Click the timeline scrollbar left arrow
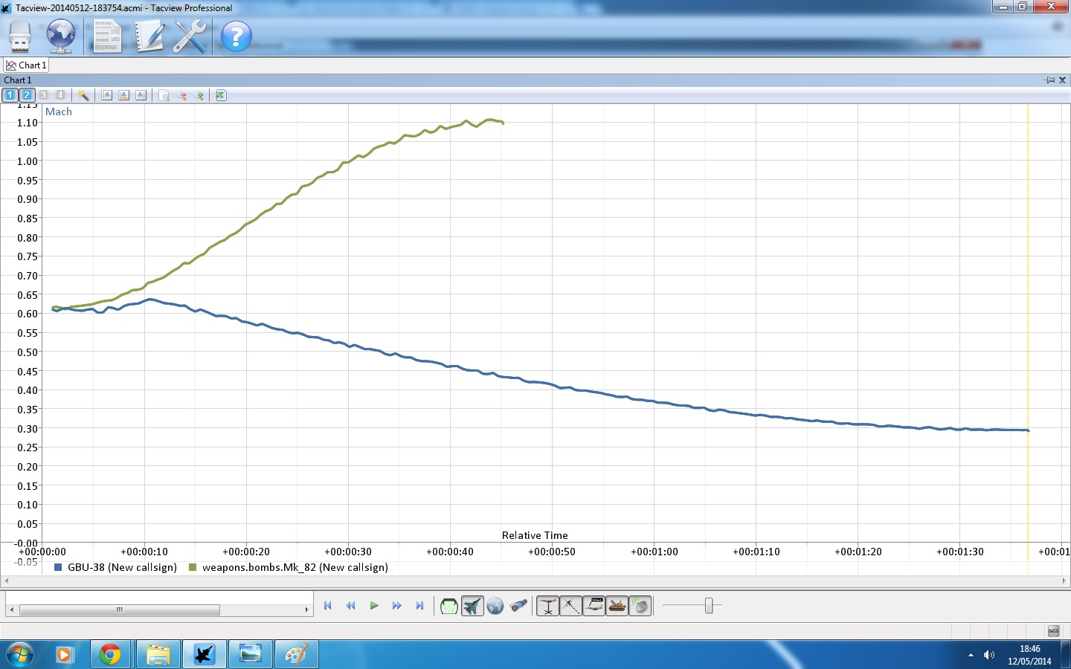This screenshot has width=1071, height=669. [x=11, y=610]
